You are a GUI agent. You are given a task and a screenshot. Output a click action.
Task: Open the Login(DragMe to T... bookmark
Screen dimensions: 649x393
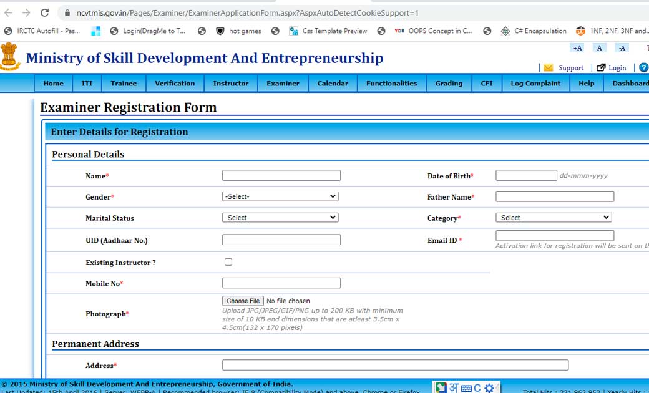pyautogui.click(x=148, y=31)
